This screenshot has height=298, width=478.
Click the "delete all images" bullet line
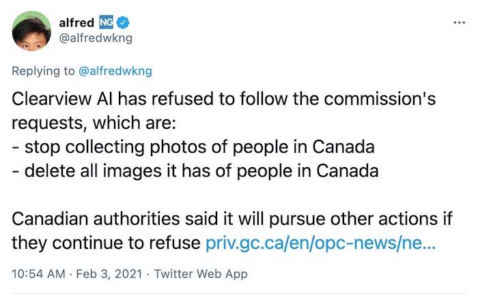click(x=195, y=170)
